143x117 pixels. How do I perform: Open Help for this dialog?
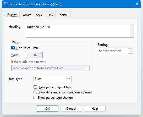pyautogui.click(x=95, y=109)
